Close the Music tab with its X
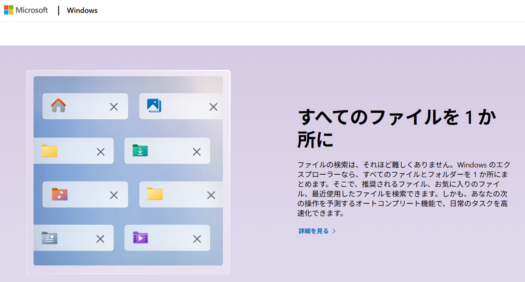Screen dimensions: 525x282 pos(114,195)
